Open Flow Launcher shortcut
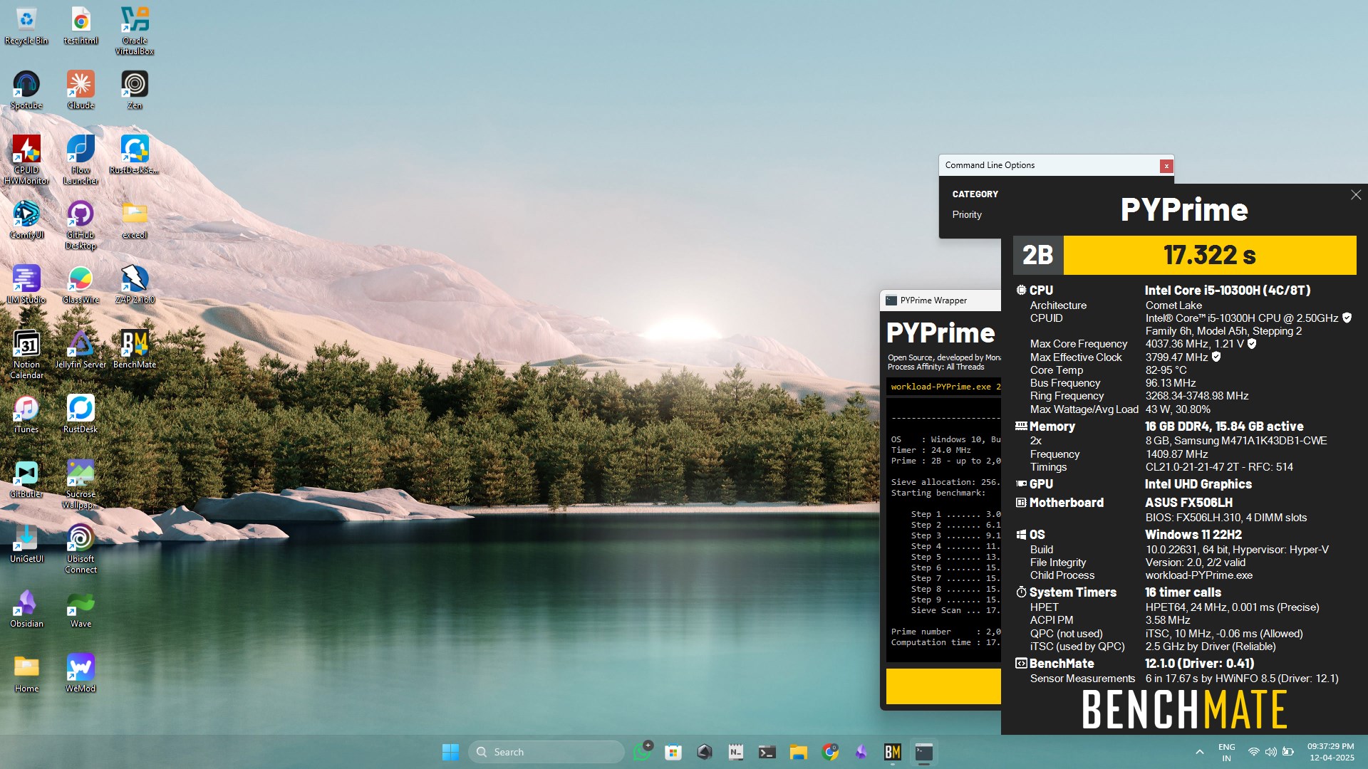1368x769 pixels. point(81,160)
